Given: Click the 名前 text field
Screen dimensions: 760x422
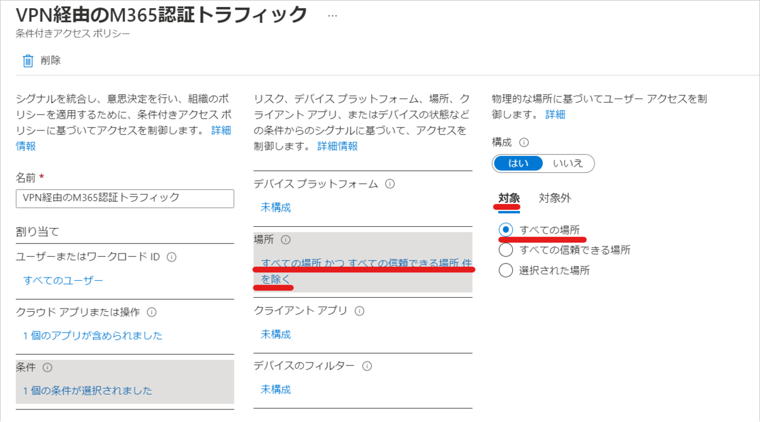Looking at the screenshot, I should point(125,198).
